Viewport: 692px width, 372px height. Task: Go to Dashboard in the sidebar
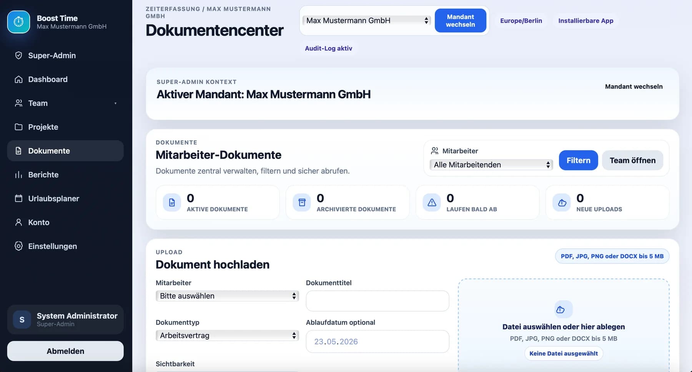pyautogui.click(x=65, y=79)
